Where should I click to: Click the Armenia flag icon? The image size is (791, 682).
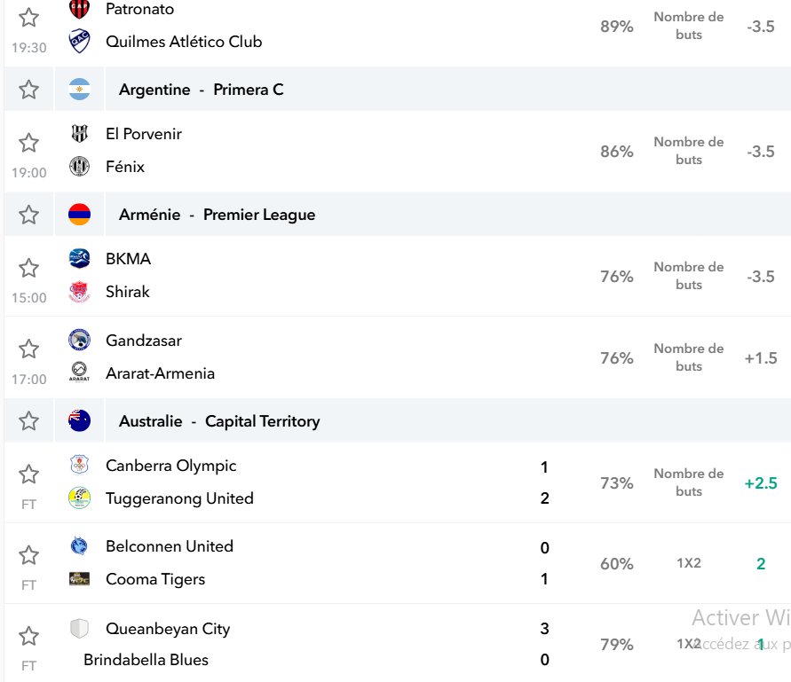pos(79,215)
